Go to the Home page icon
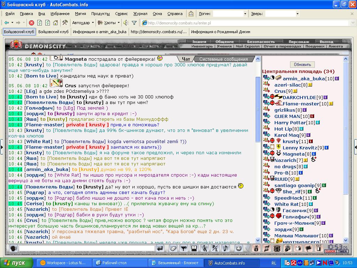Screen dimensions: 357x268 [x=55, y=23]
